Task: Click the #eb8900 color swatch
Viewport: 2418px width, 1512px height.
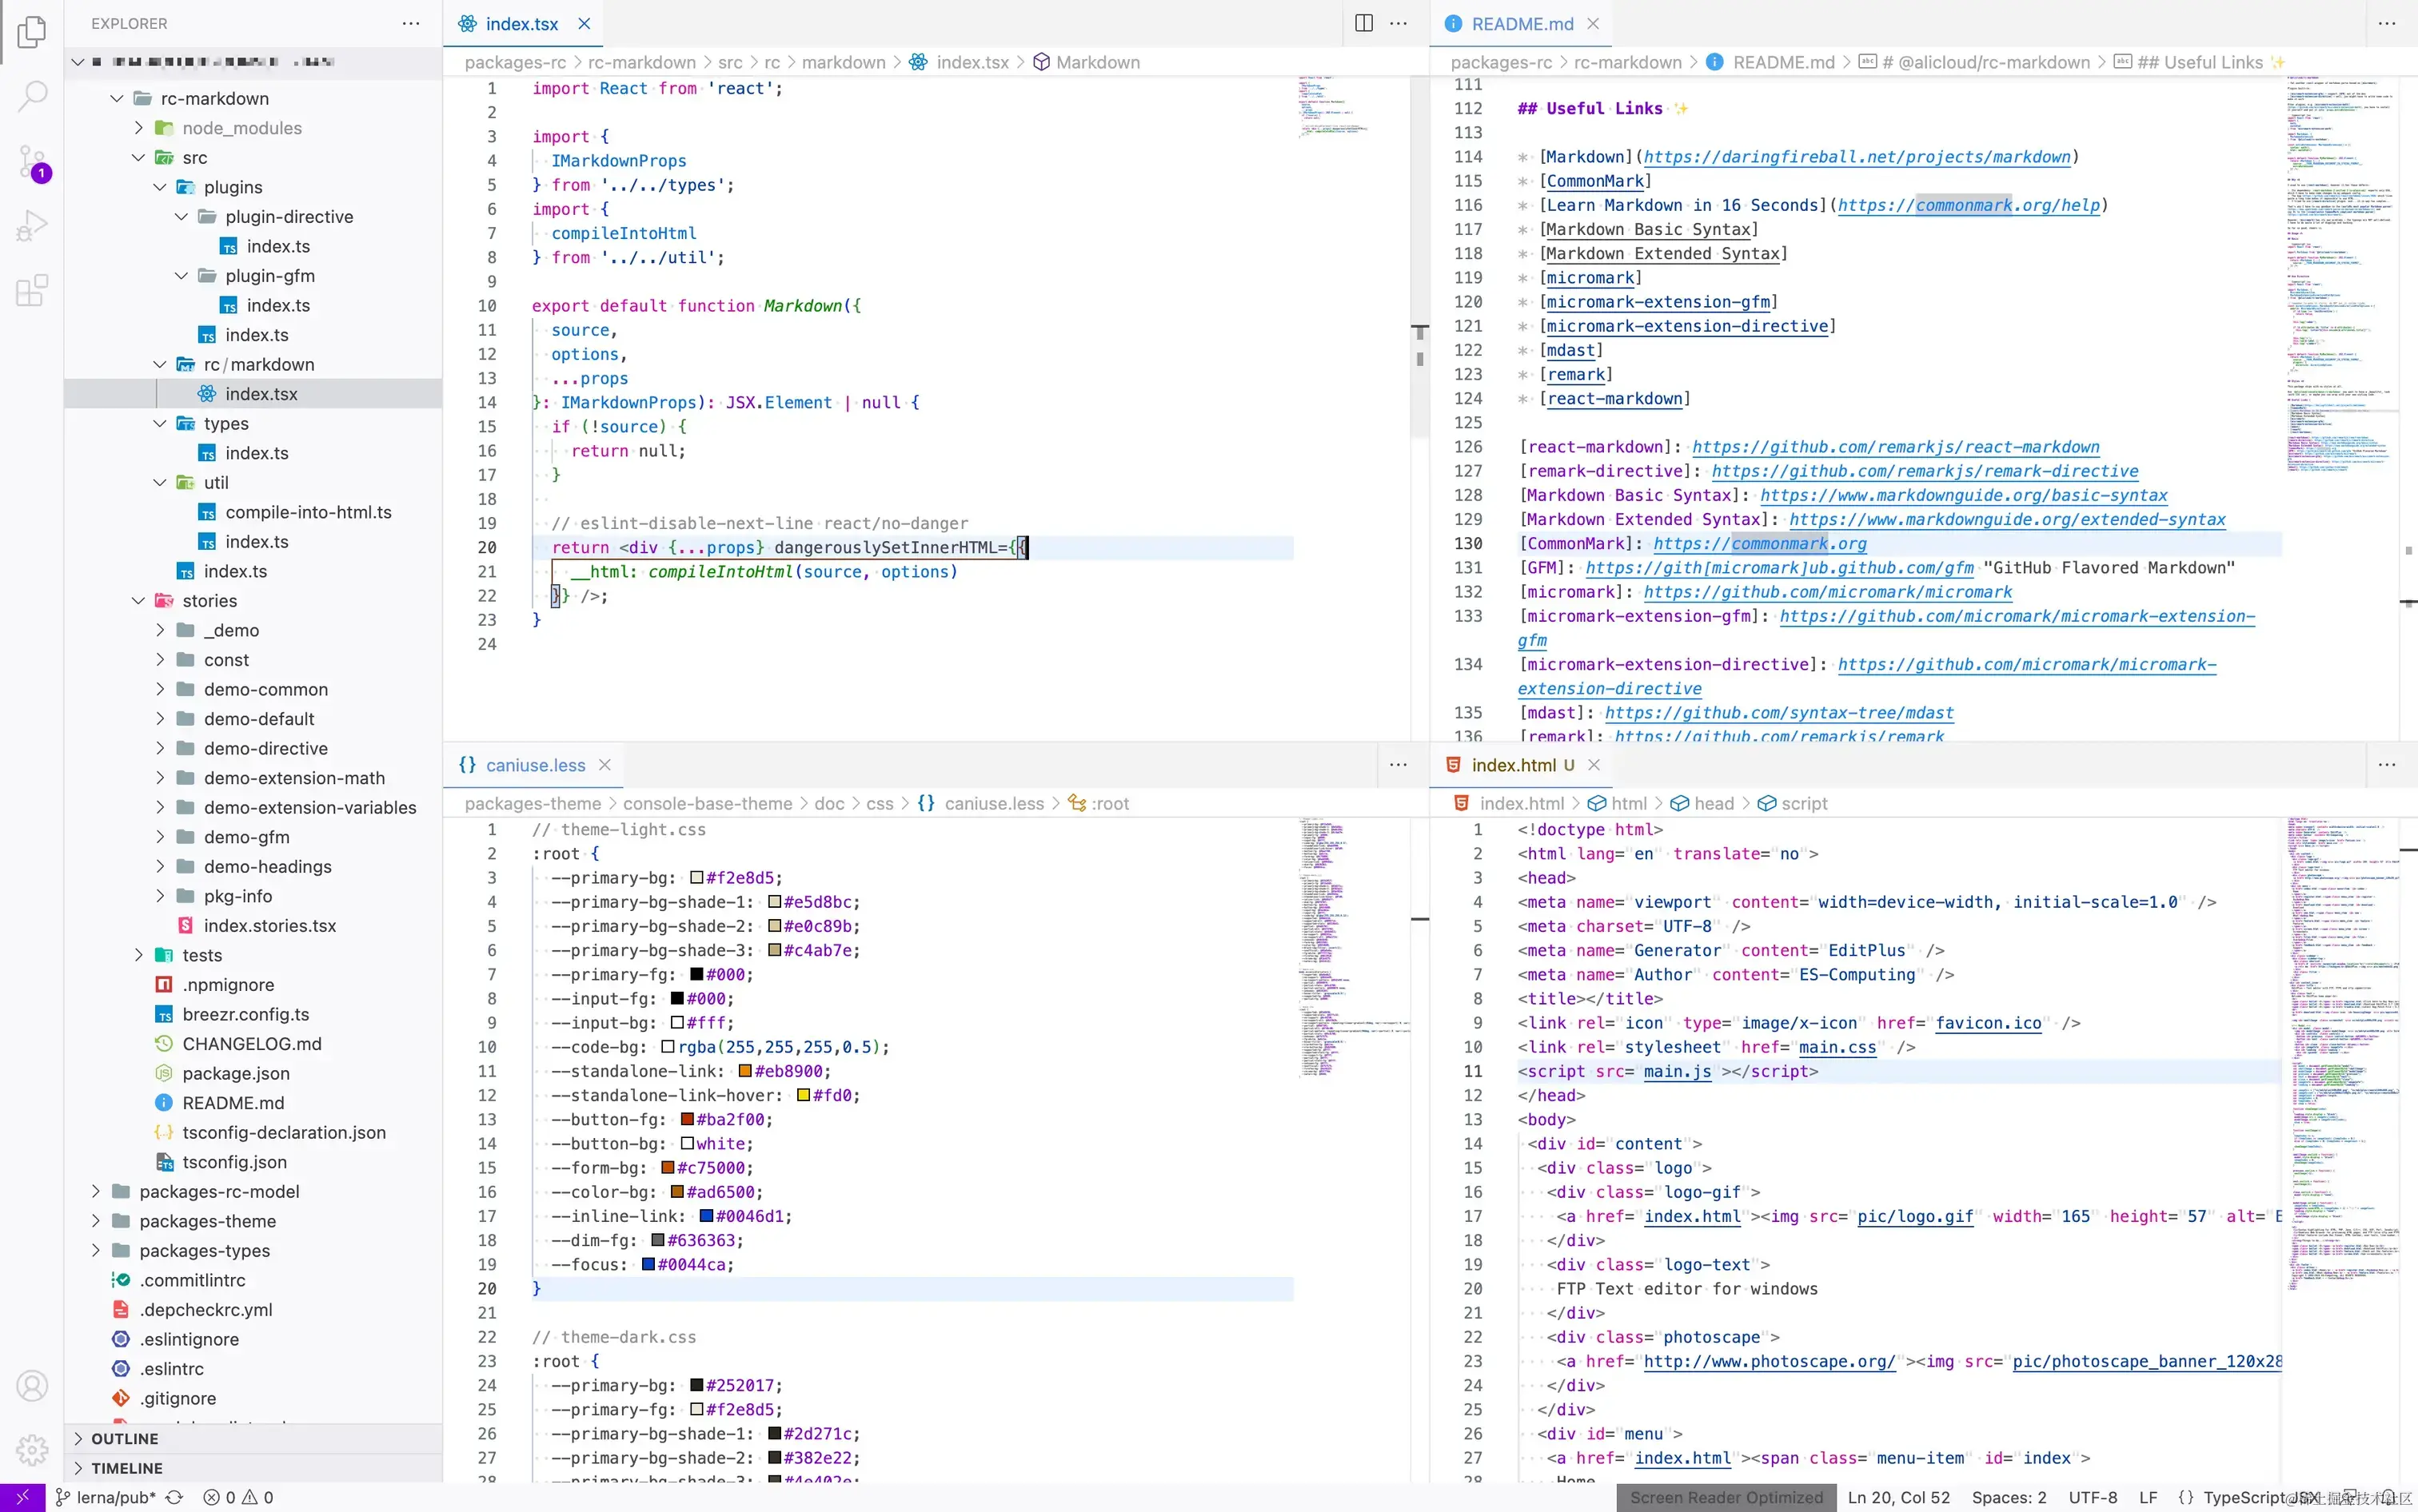Action: (x=744, y=1071)
